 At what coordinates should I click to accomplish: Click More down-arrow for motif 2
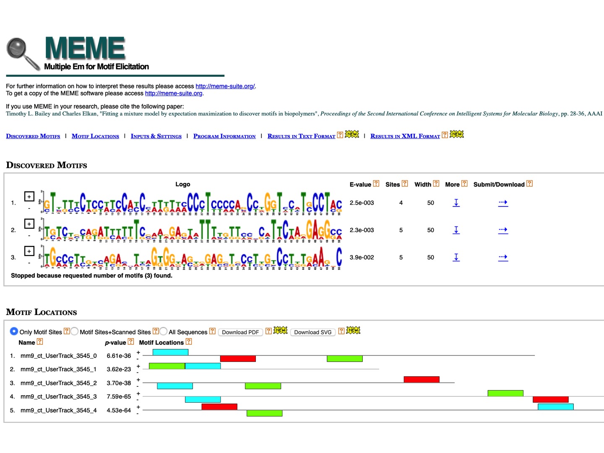pyautogui.click(x=456, y=230)
